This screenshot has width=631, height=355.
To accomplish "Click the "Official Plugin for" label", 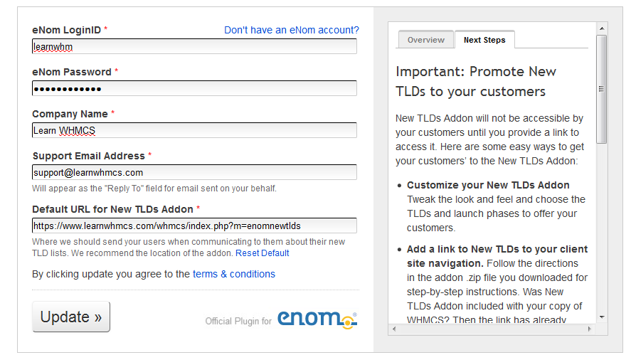I will pos(238,321).
